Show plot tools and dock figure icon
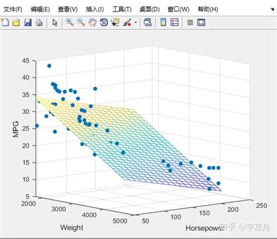Viewport: 277px width, 239px height. pyautogui.click(x=201, y=22)
